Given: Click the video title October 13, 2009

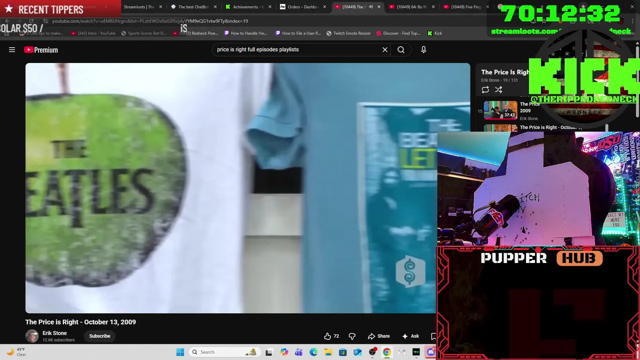Looking at the screenshot, I should pos(80,322).
